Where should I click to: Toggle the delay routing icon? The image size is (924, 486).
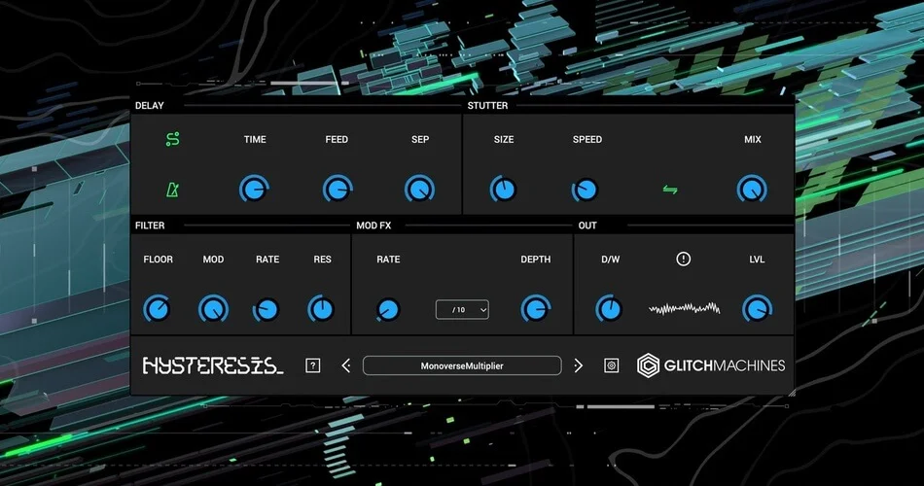tap(173, 139)
